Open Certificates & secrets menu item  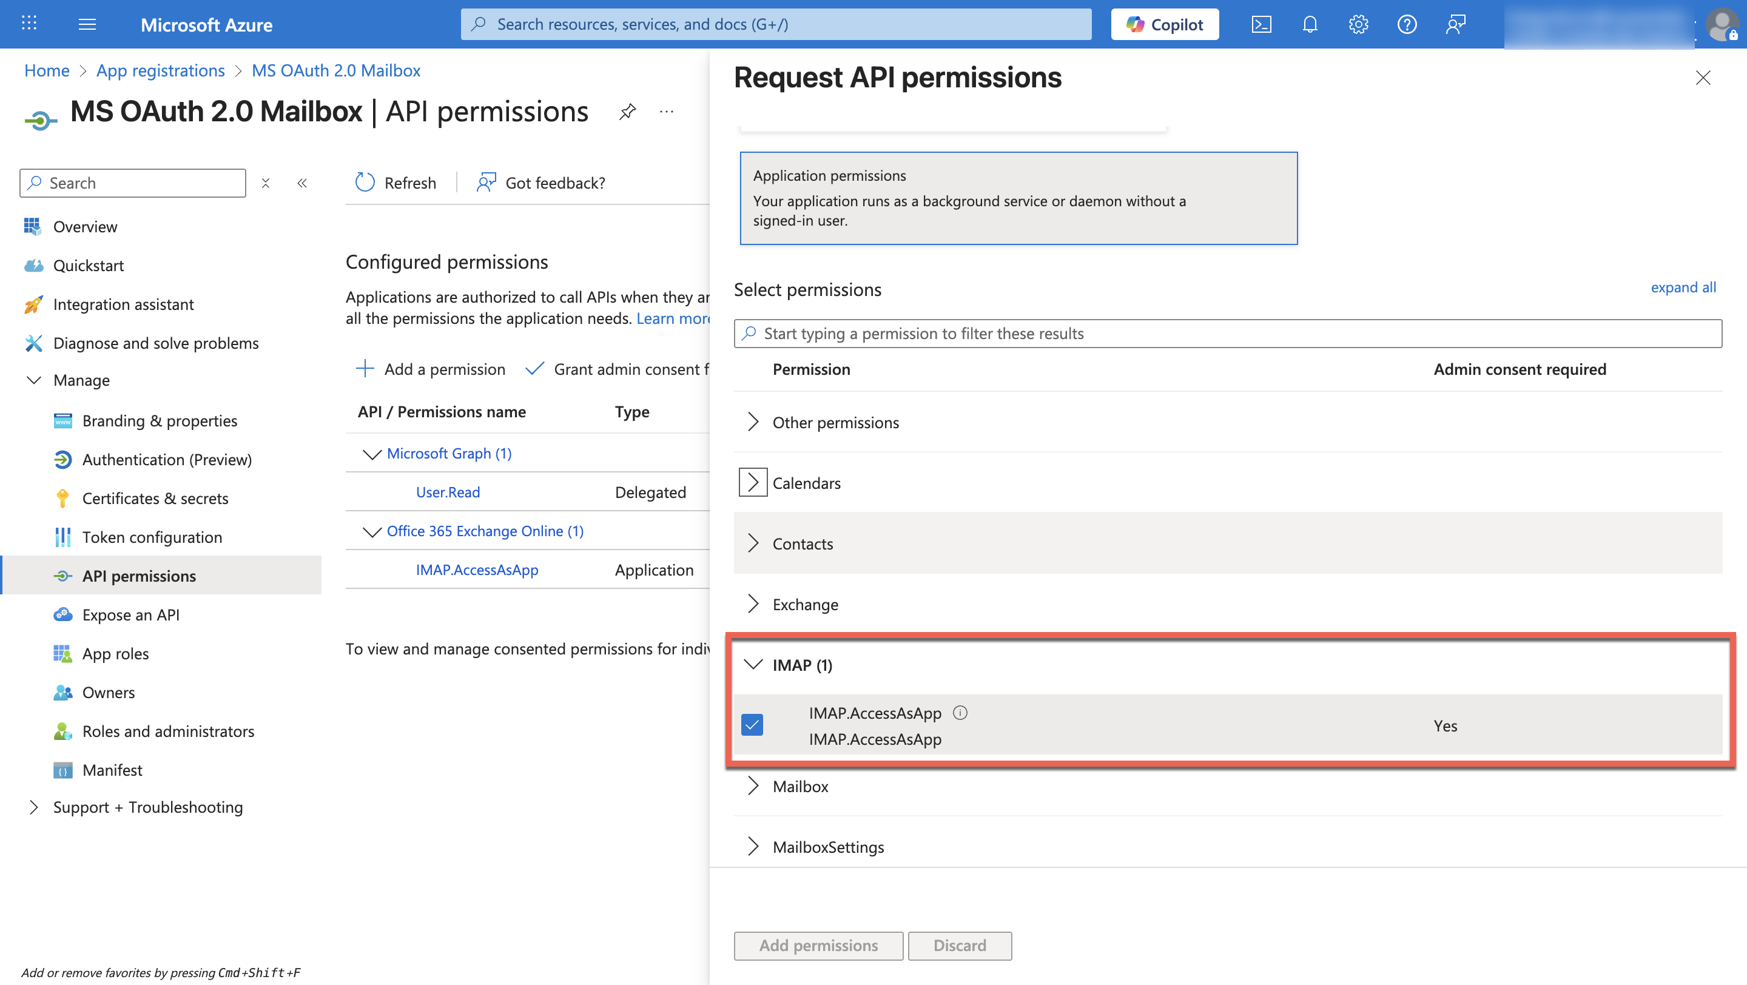click(x=155, y=499)
